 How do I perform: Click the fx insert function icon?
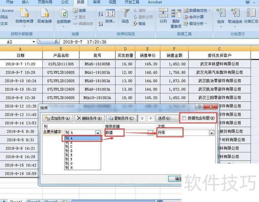coord(56,42)
